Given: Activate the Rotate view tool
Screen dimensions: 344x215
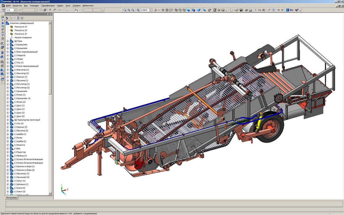Looking at the screenshot, I should coord(171,10).
